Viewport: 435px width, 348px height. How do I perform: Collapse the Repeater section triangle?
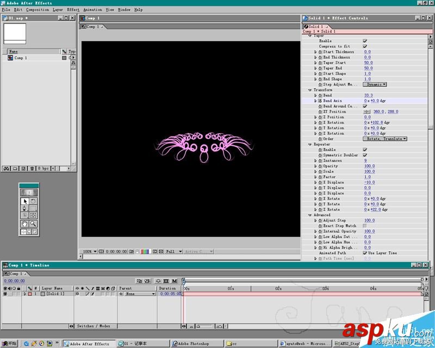click(310, 144)
